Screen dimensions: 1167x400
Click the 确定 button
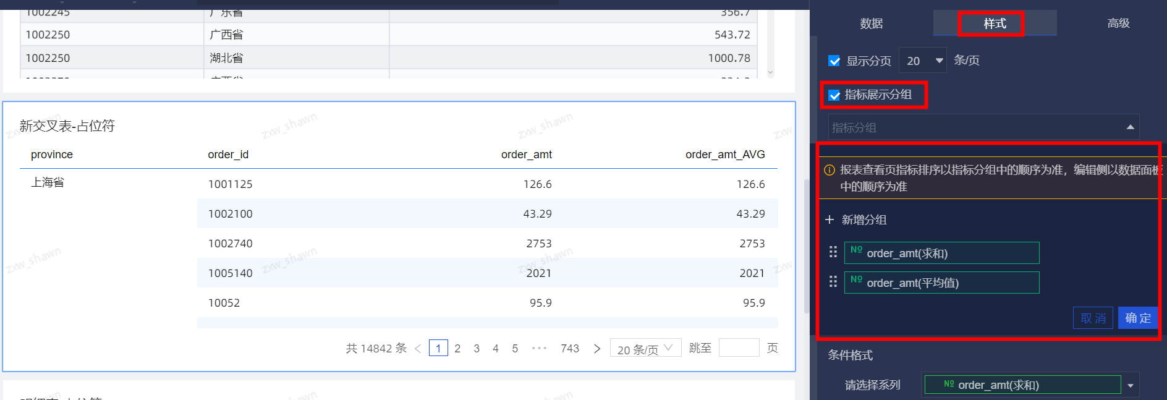coord(1137,318)
